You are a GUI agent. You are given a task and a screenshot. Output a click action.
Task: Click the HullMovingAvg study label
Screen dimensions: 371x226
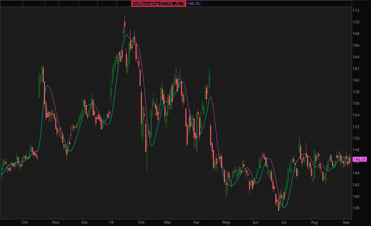[x=158, y=3]
